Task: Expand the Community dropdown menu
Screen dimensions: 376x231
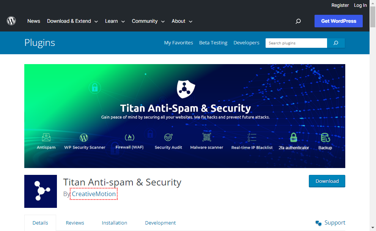Action: click(148, 21)
